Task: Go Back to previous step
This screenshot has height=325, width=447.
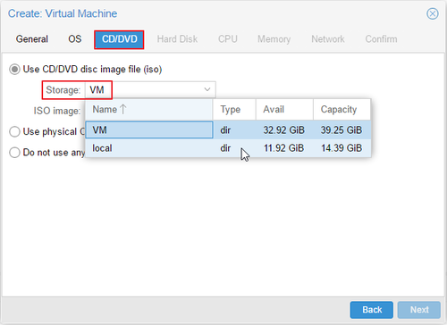Action: pyautogui.click(x=372, y=310)
